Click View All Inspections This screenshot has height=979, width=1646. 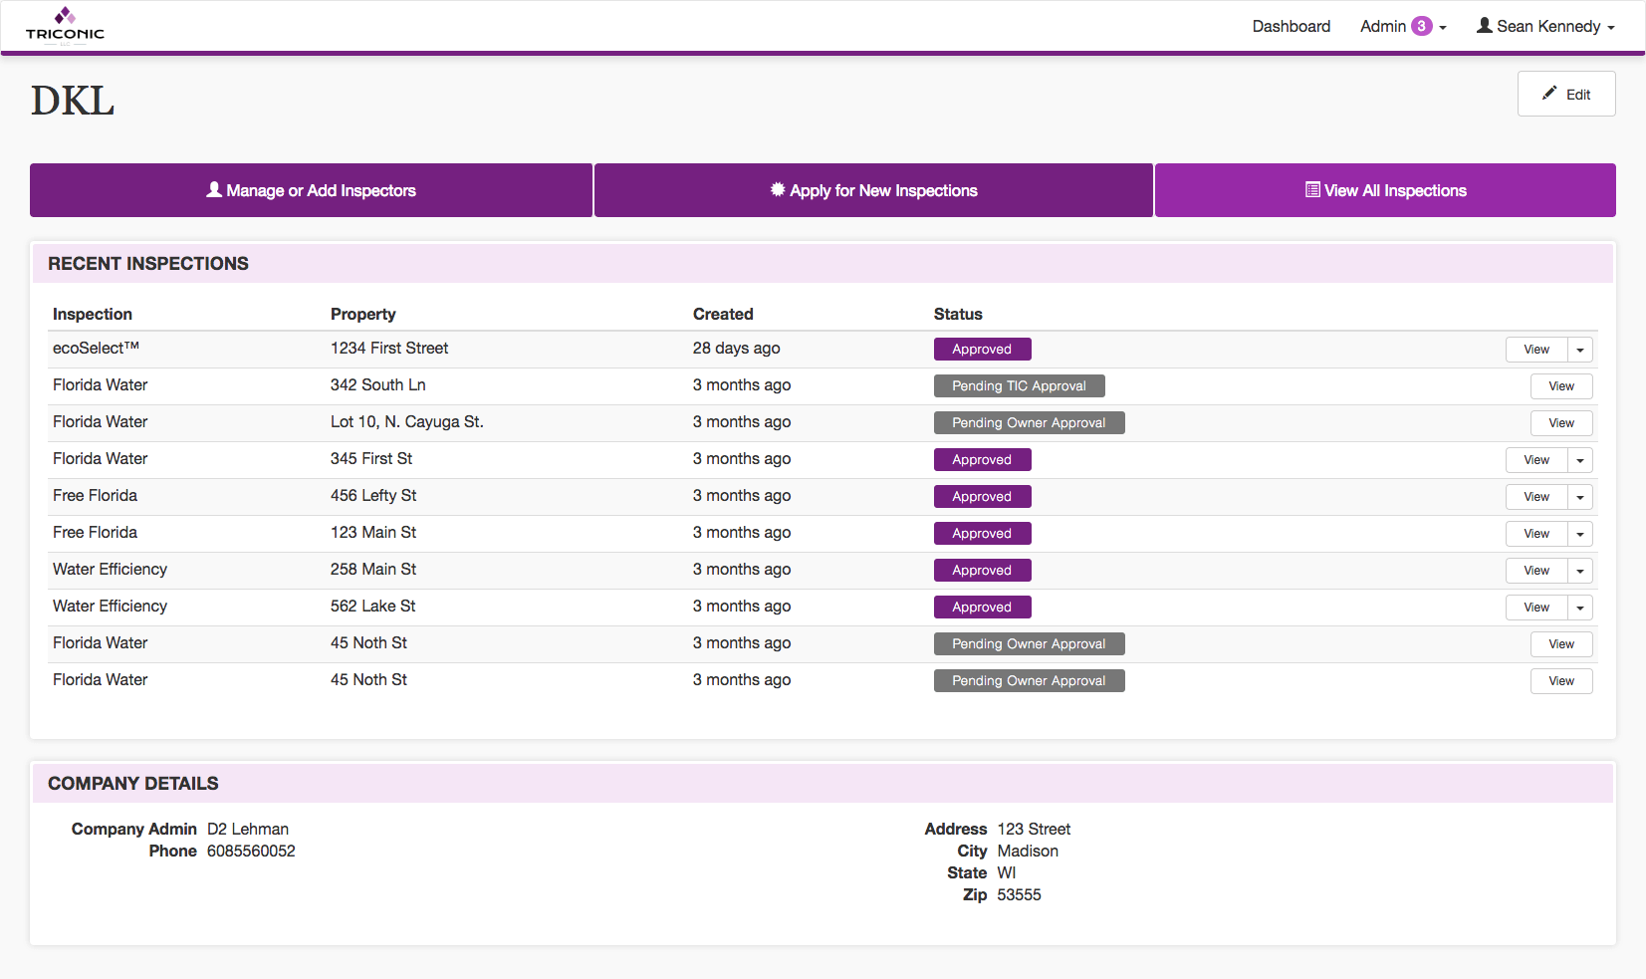(1385, 190)
